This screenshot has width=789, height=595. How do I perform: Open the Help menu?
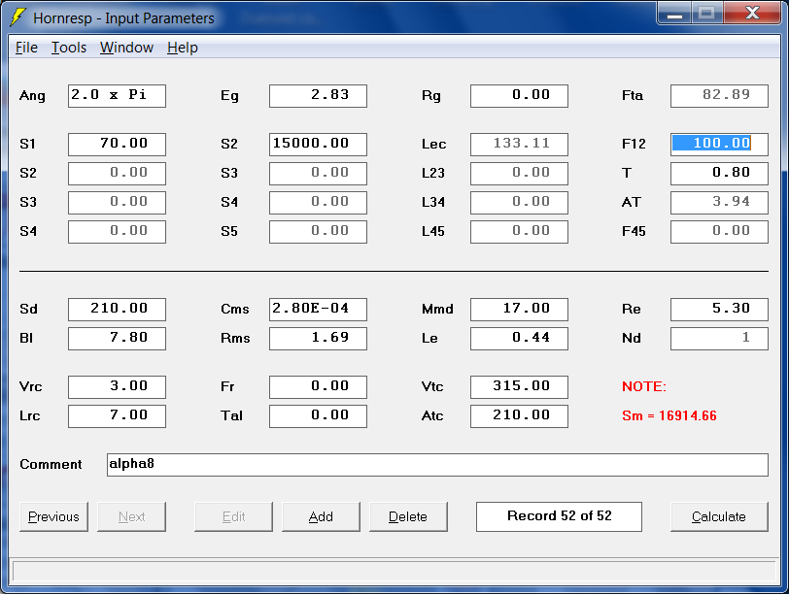(182, 48)
